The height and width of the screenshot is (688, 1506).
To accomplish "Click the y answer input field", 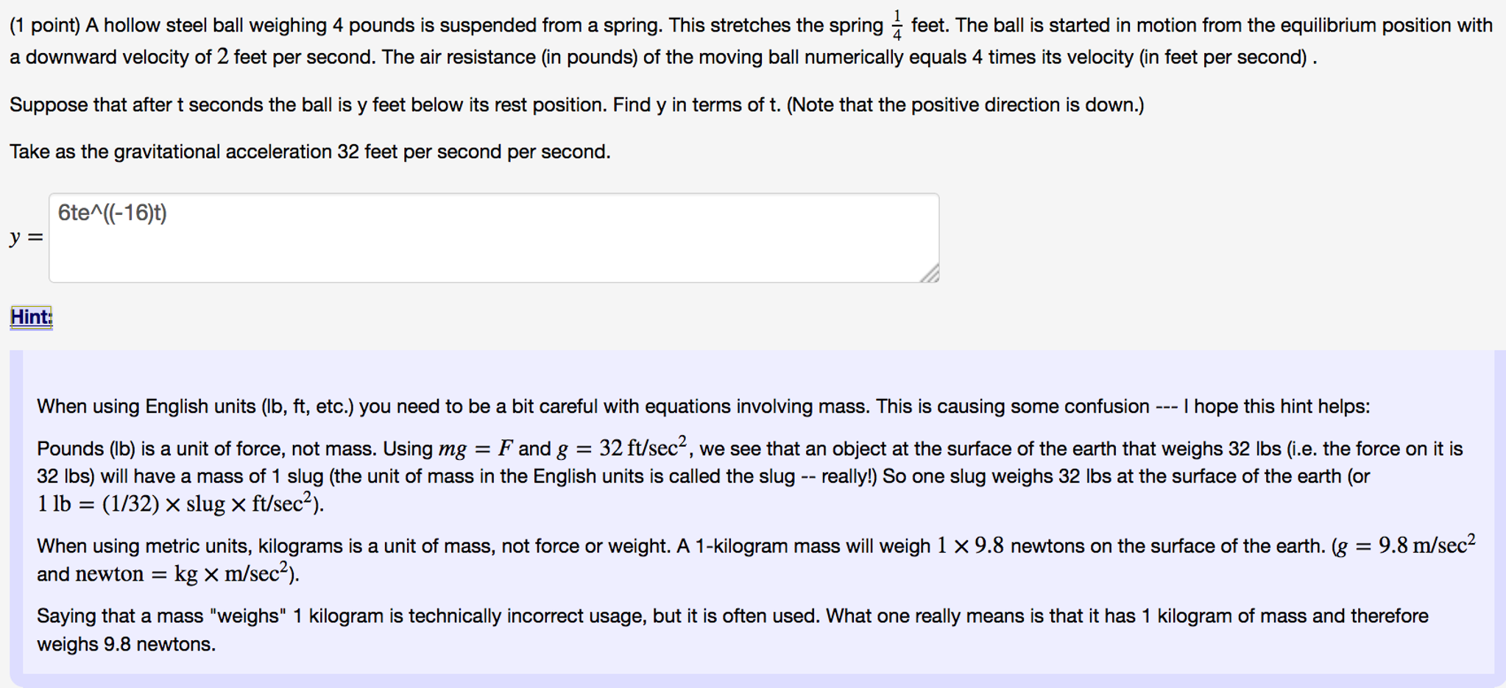I will (493, 250).
